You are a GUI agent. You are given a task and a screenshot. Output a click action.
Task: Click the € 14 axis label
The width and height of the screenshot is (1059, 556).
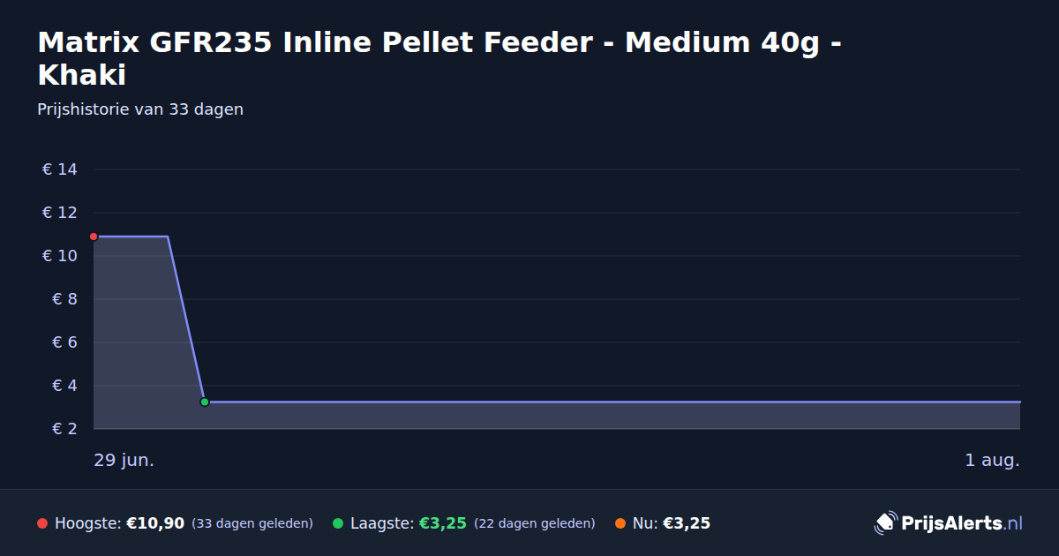pos(60,169)
